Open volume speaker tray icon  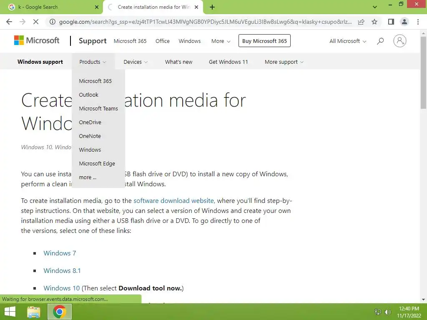[x=388, y=312]
